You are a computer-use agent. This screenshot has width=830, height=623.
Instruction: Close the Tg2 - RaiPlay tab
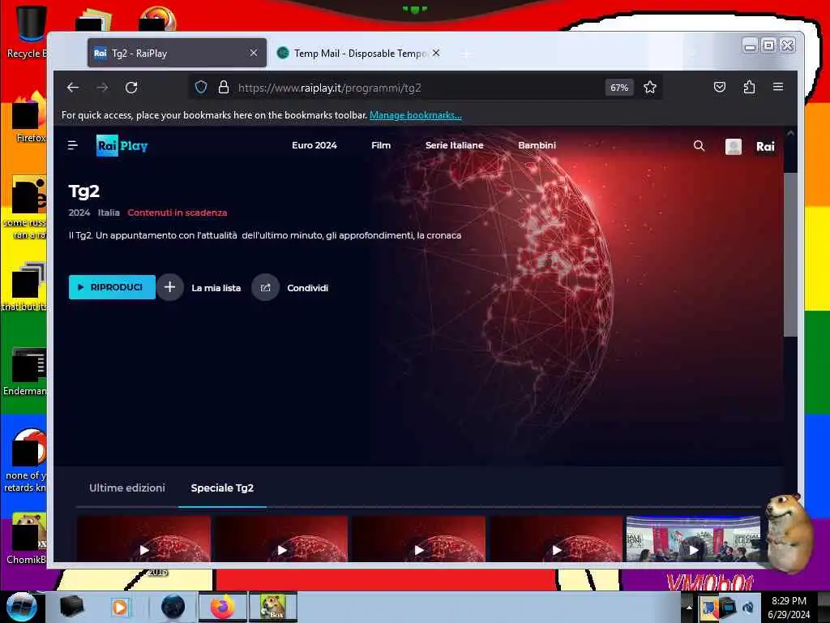click(254, 53)
